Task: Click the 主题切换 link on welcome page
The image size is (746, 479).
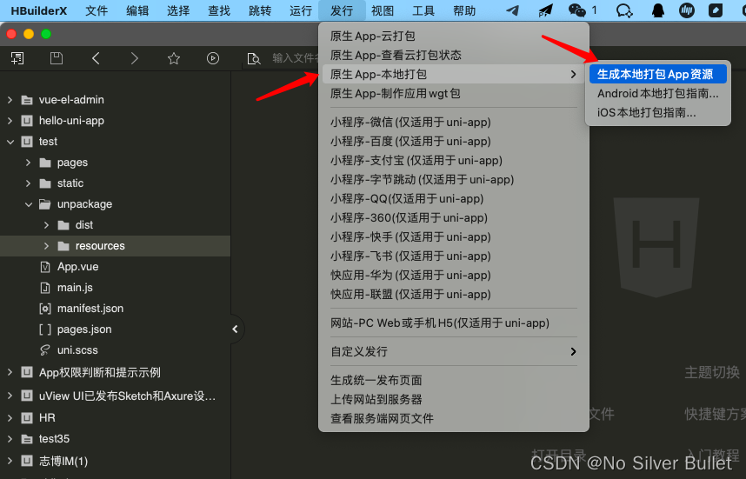Action: (x=712, y=372)
